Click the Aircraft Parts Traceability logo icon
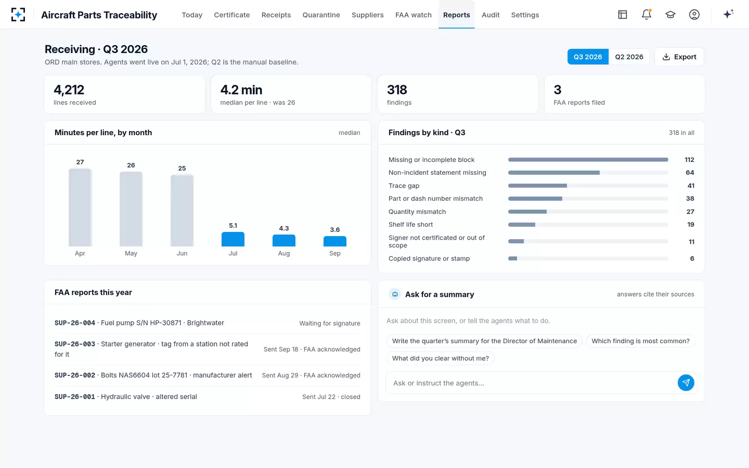Image resolution: width=749 pixels, height=468 pixels. tap(18, 15)
